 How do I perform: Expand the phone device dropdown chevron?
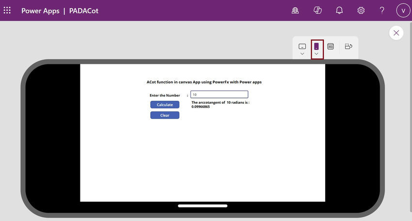click(x=317, y=54)
